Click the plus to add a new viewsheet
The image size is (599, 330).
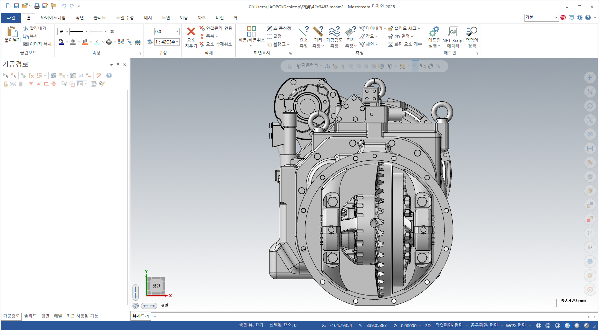coord(155,317)
